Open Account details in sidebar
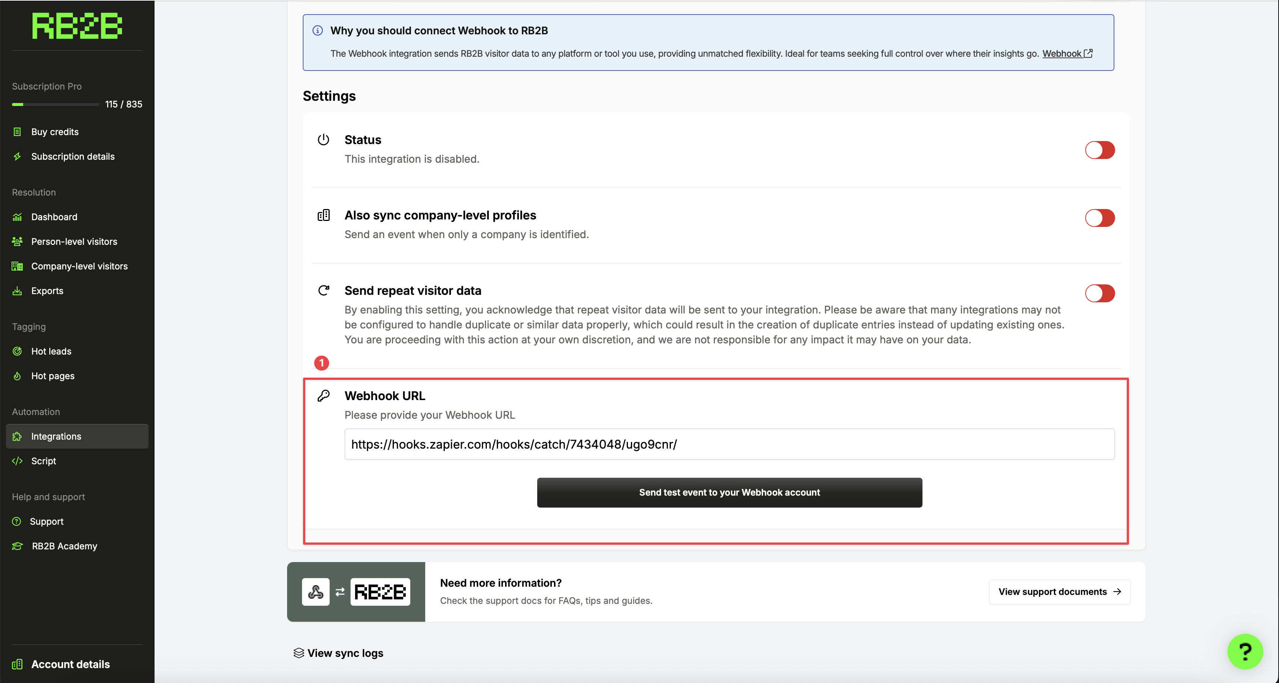Viewport: 1279px width, 683px height. pos(70,664)
